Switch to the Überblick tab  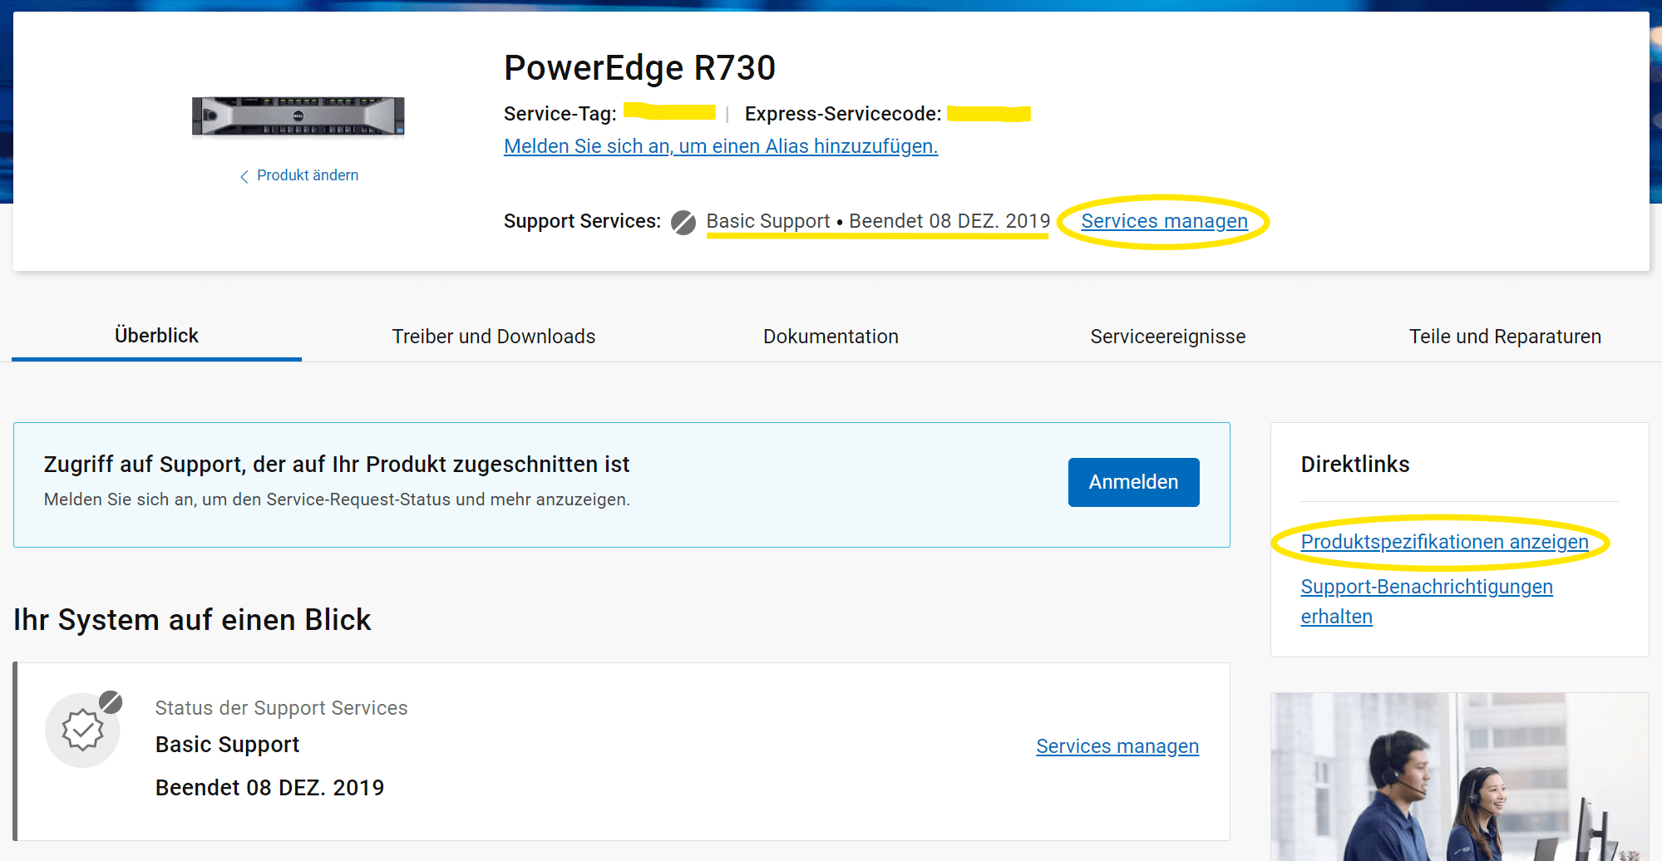tap(156, 336)
